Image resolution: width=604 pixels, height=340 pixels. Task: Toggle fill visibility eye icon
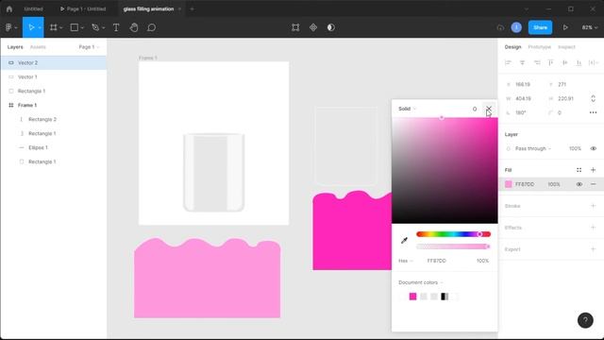click(579, 184)
